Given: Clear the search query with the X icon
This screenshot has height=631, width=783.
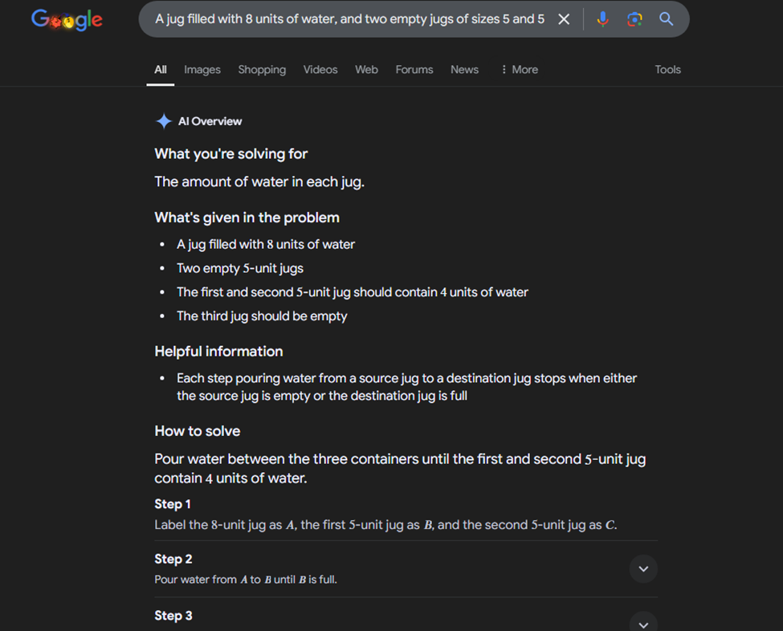Looking at the screenshot, I should (563, 18).
